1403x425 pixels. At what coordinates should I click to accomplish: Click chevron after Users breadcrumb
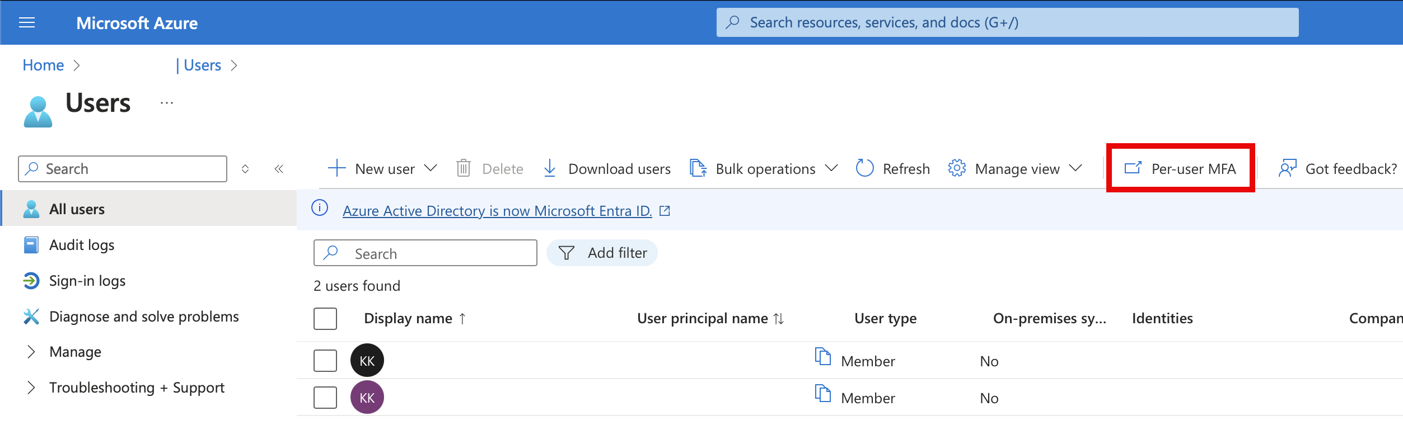pos(234,65)
